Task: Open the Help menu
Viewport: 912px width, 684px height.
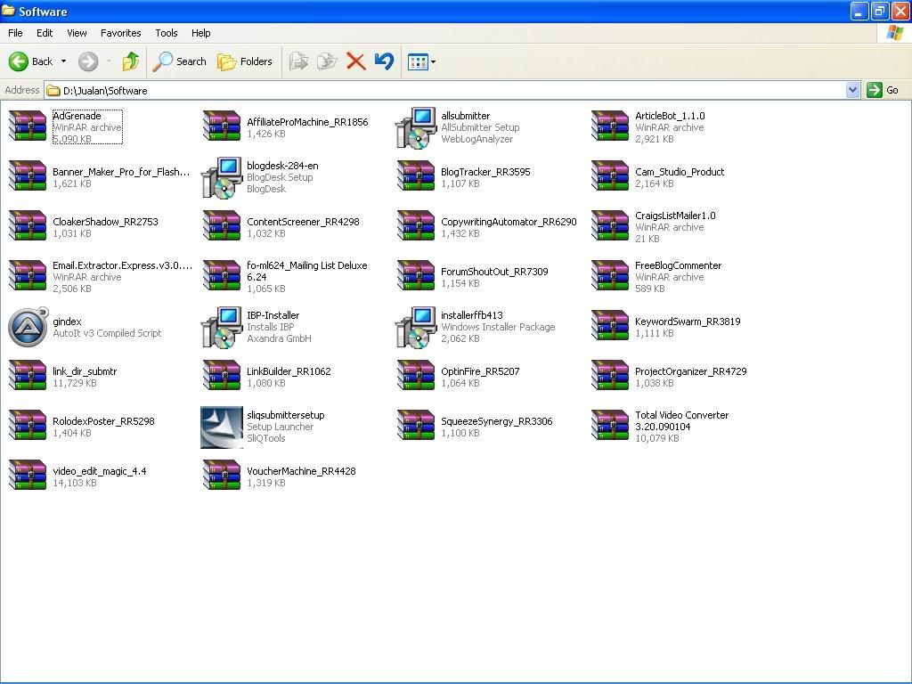Action: (200, 33)
